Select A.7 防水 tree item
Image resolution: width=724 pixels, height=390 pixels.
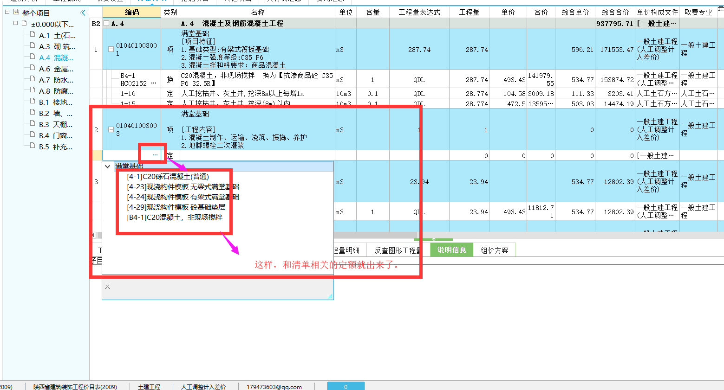coord(56,80)
